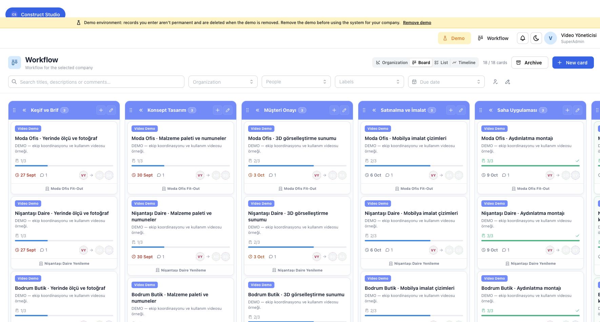Open Workflow in the top navigation

[493, 38]
